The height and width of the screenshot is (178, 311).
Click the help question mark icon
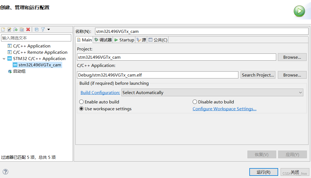[5, 172]
